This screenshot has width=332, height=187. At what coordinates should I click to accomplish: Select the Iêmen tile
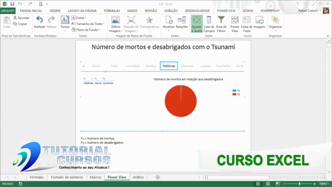tap(96, 66)
